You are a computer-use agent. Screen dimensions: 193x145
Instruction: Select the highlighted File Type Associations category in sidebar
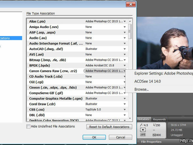pos(11,38)
